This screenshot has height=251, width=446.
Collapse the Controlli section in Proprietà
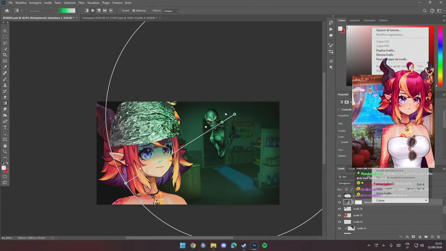[x=339, y=109]
